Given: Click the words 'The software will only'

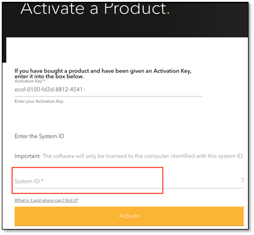Looking at the screenshot, I should click(x=69, y=156).
